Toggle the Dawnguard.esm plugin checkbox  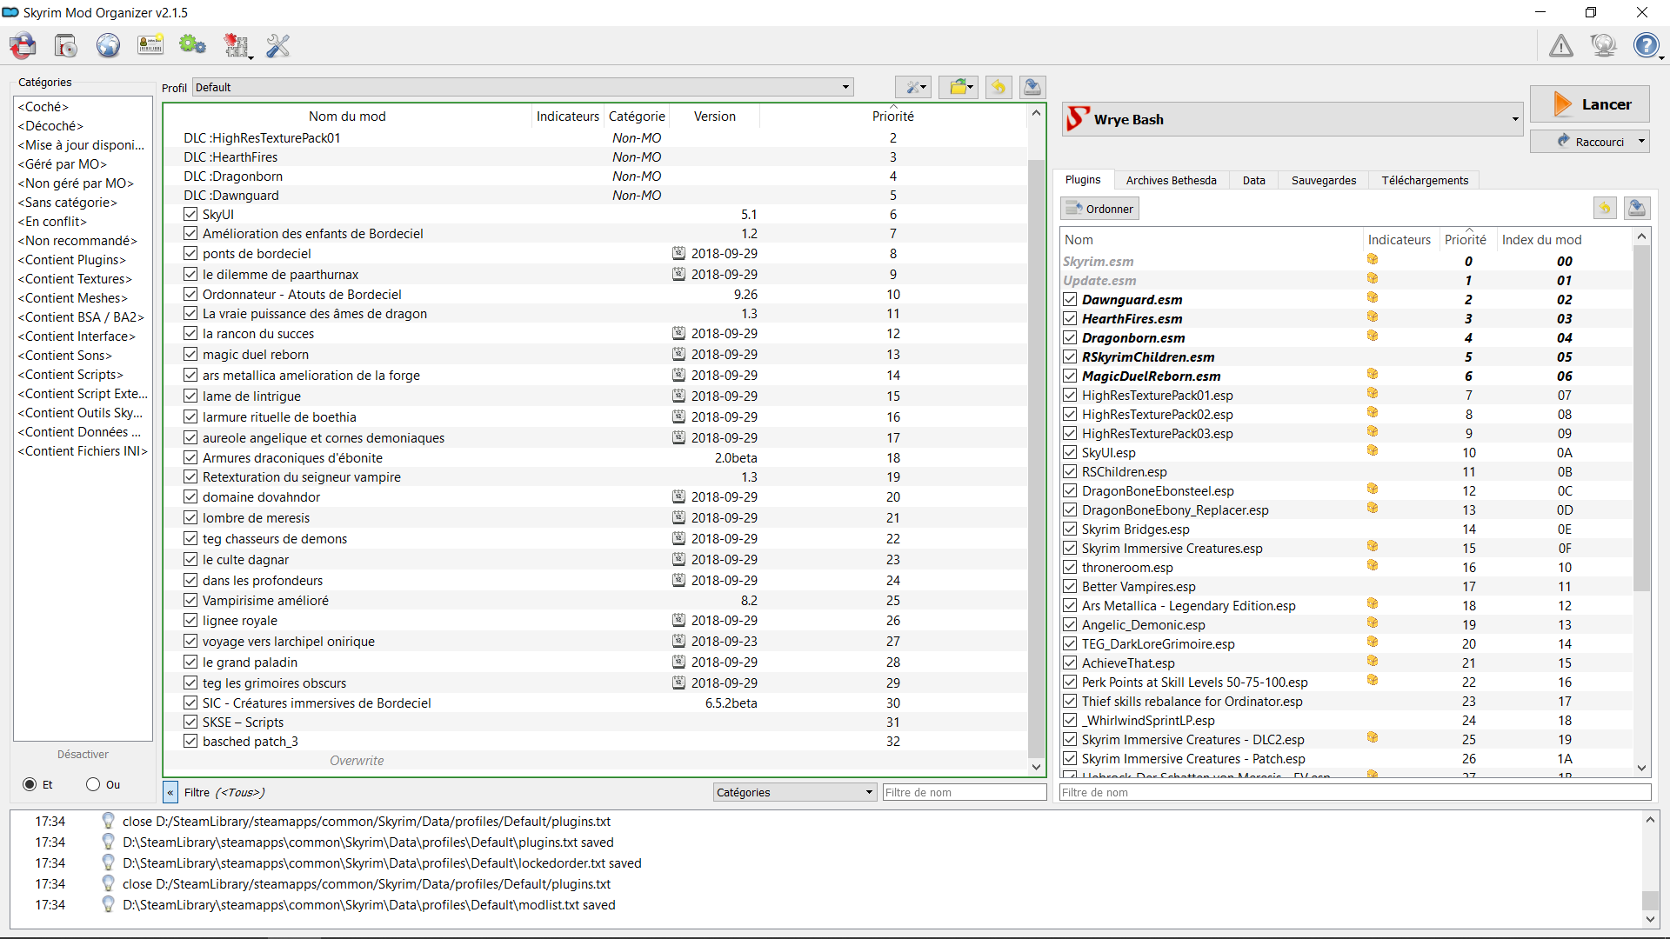(x=1070, y=299)
